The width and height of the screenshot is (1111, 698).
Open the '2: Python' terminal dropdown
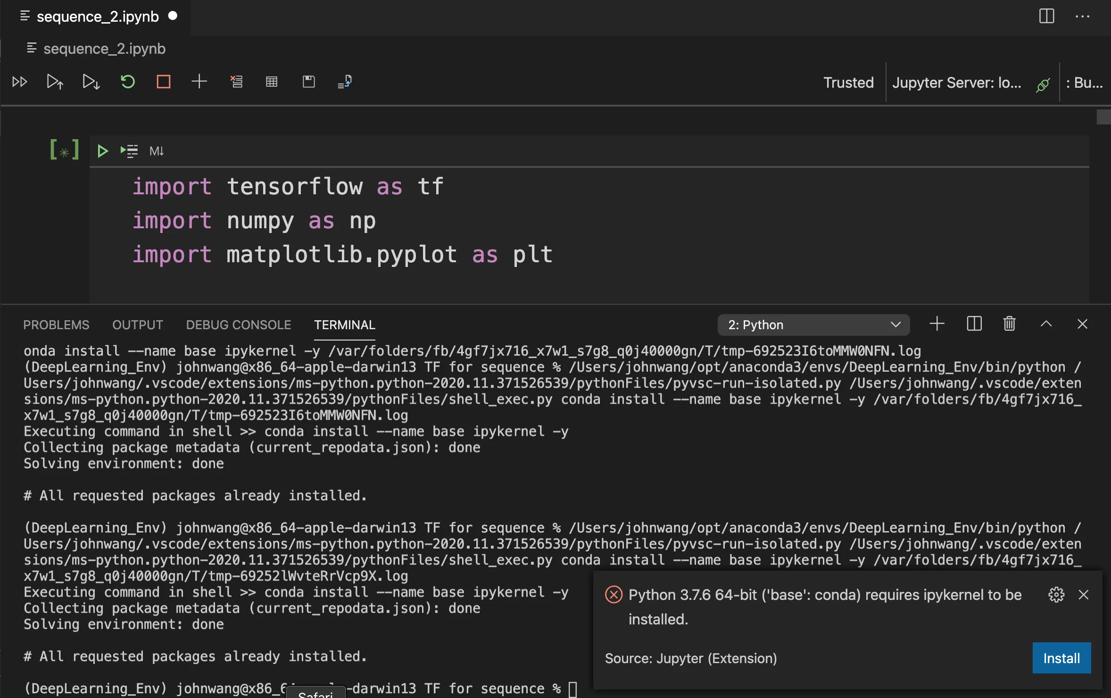click(x=813, y=324)
